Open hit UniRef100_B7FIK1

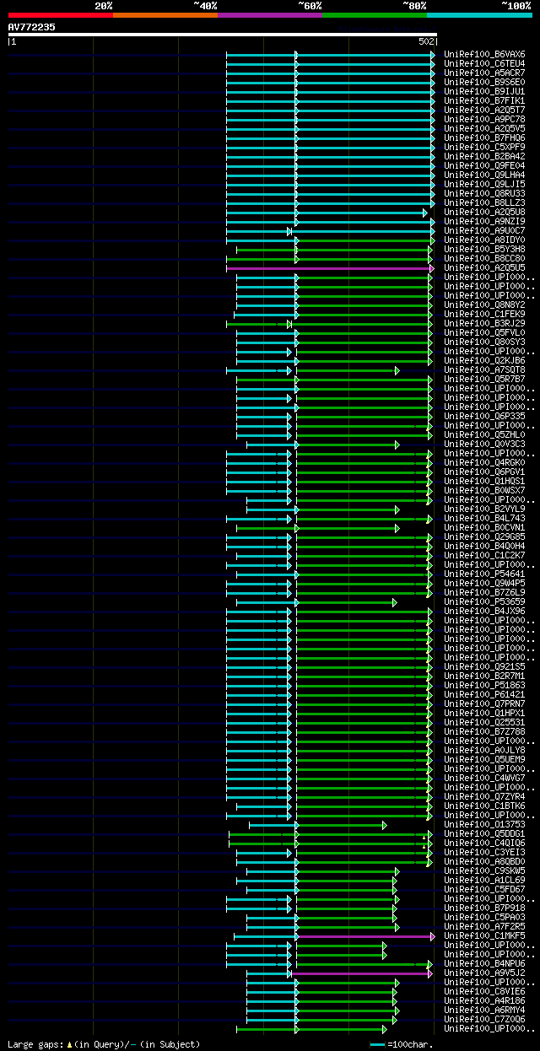[484, 100]
